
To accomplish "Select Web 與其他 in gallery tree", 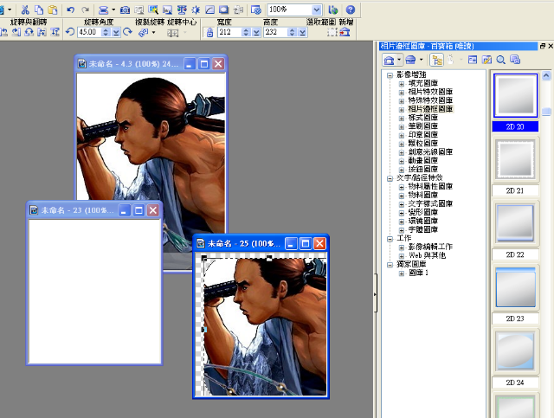I will [427, 255].
